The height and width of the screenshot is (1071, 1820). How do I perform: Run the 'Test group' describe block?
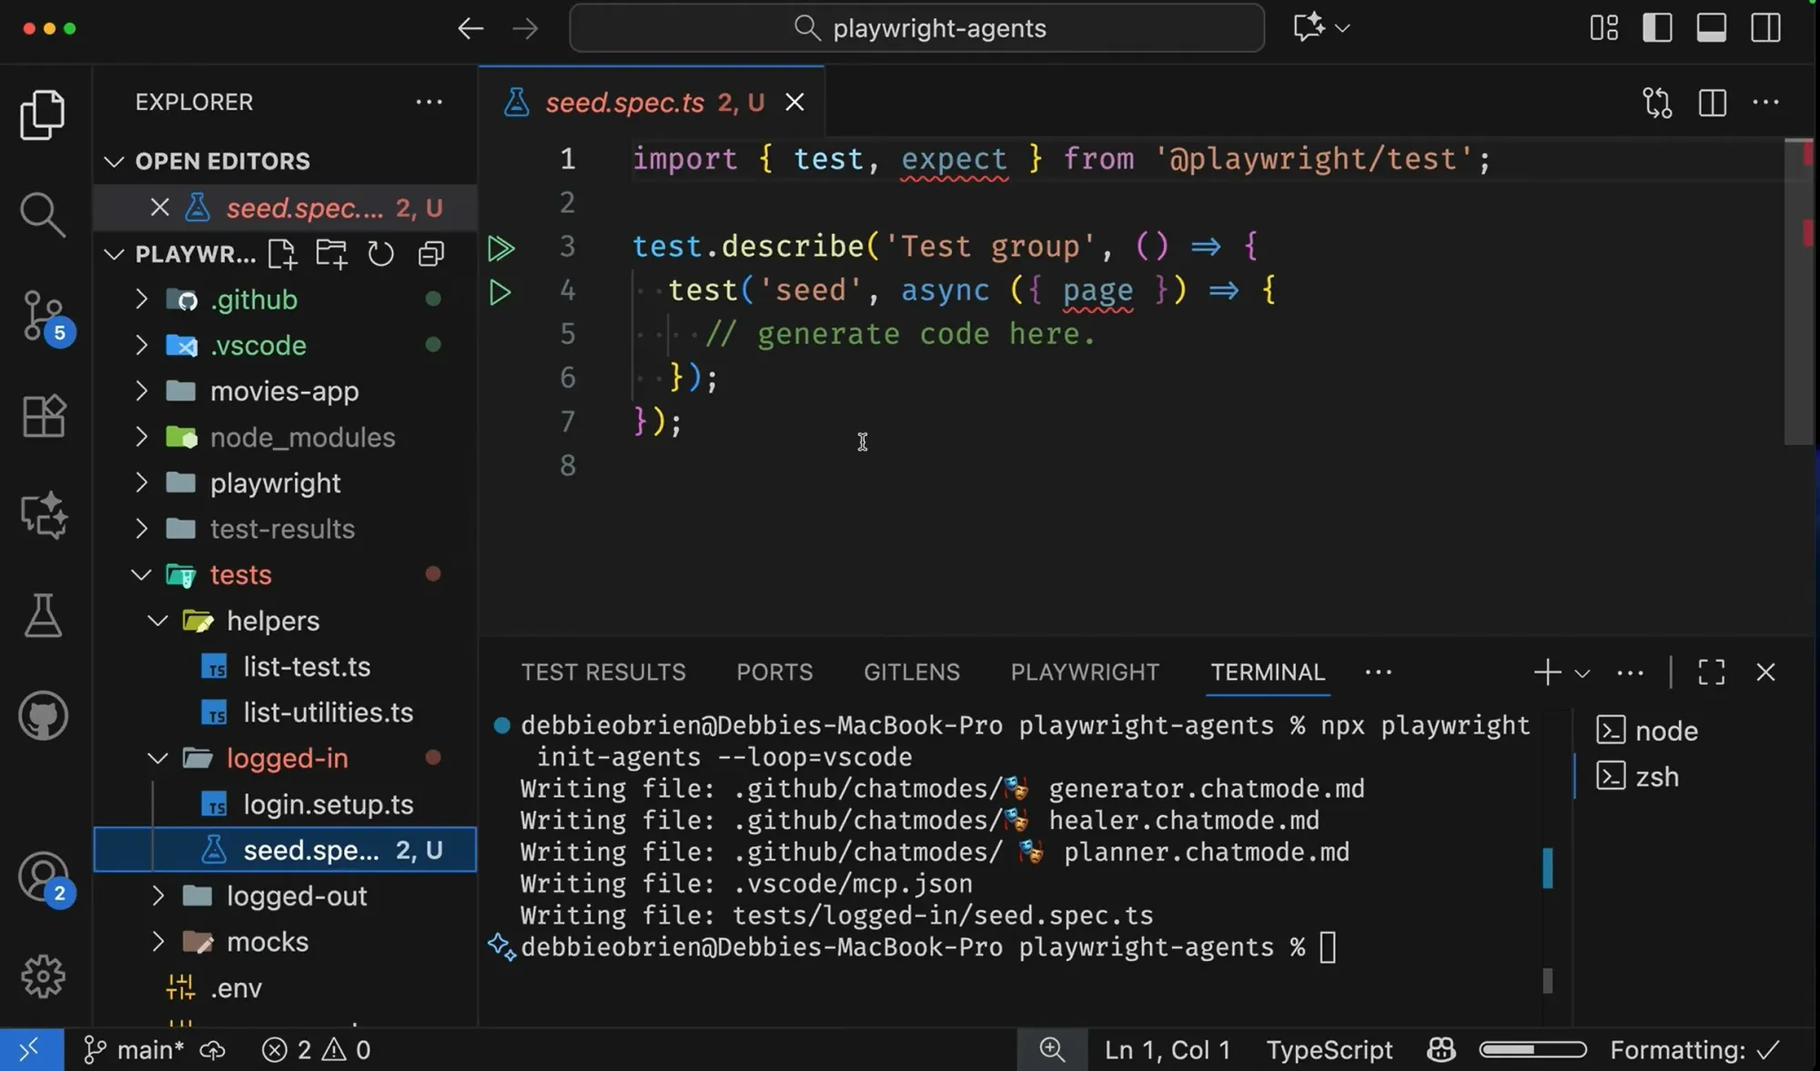click(500, 248)
